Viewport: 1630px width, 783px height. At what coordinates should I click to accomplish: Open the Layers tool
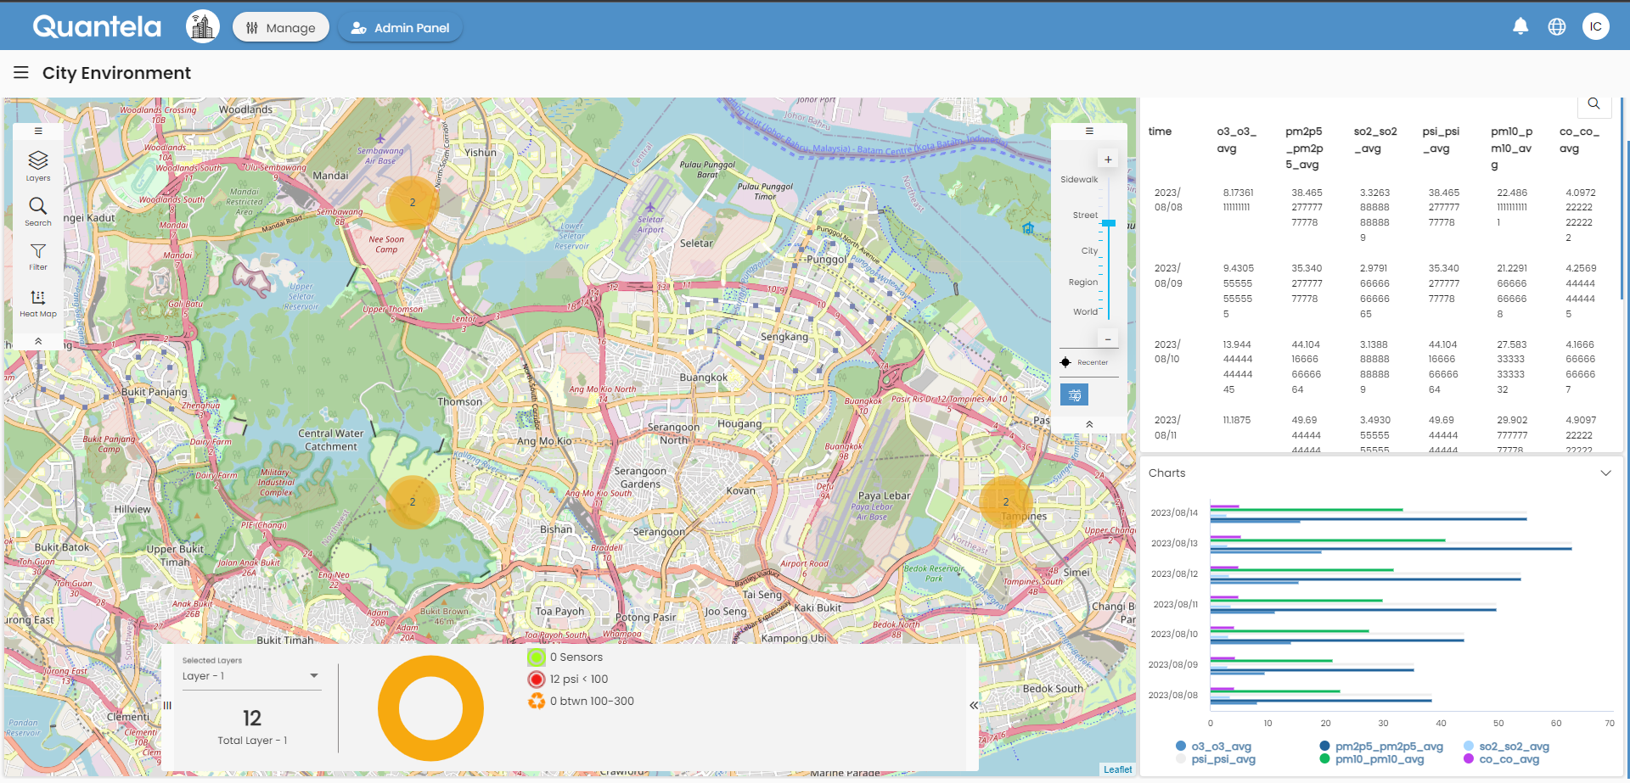tap(38, 166)
